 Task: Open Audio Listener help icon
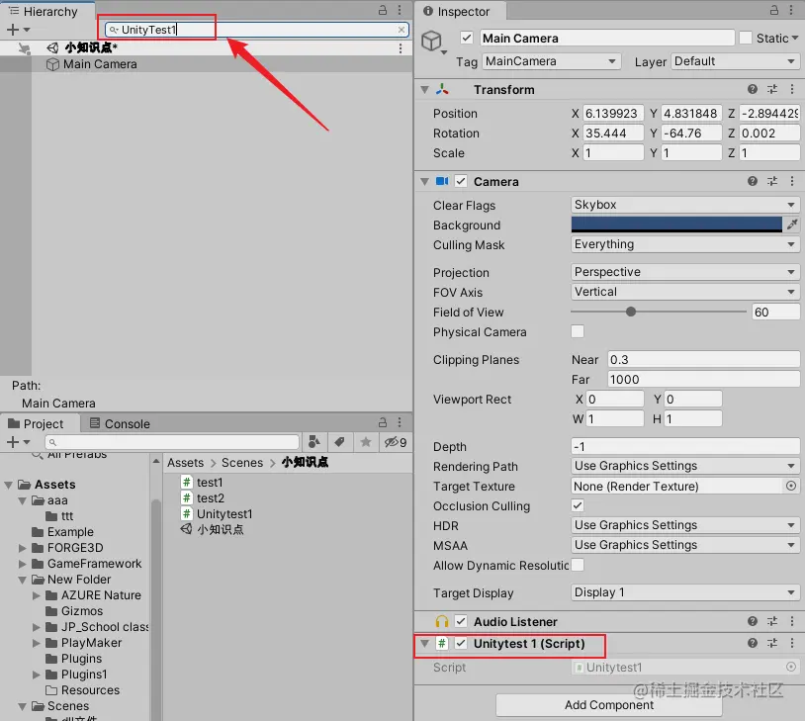(753, 621)
